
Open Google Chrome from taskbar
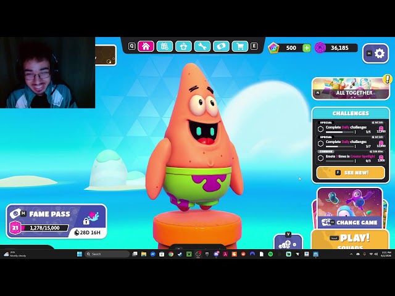pos(171,254)
